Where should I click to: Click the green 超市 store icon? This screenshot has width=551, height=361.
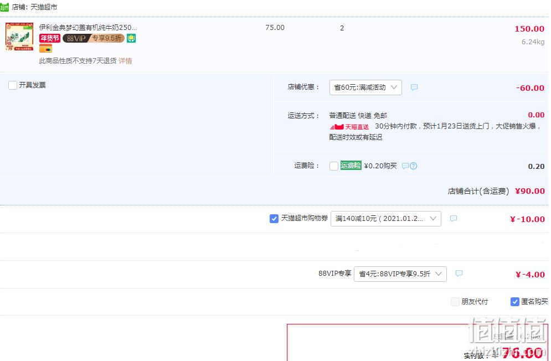tap(4, 7)
